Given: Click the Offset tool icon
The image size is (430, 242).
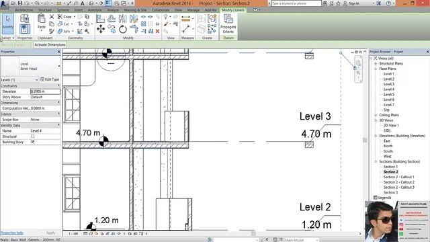Looking at the screenshot, I should click(112, 19).
